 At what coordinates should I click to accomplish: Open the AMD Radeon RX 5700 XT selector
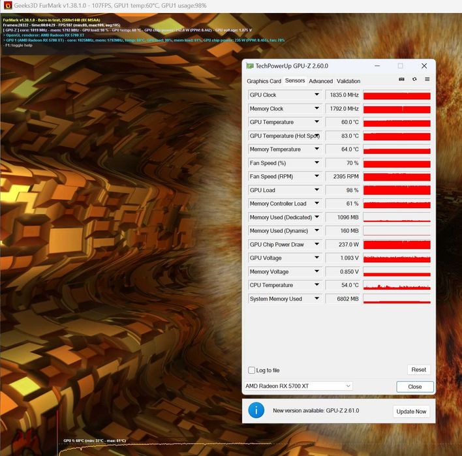pos(298,386)
